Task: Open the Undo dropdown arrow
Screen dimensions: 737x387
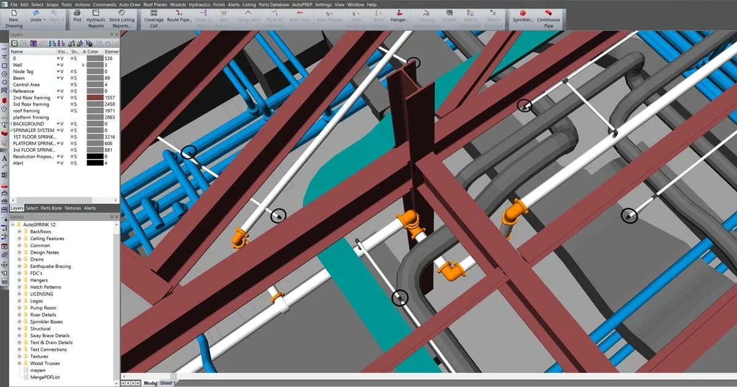Action: click(44, 20)
